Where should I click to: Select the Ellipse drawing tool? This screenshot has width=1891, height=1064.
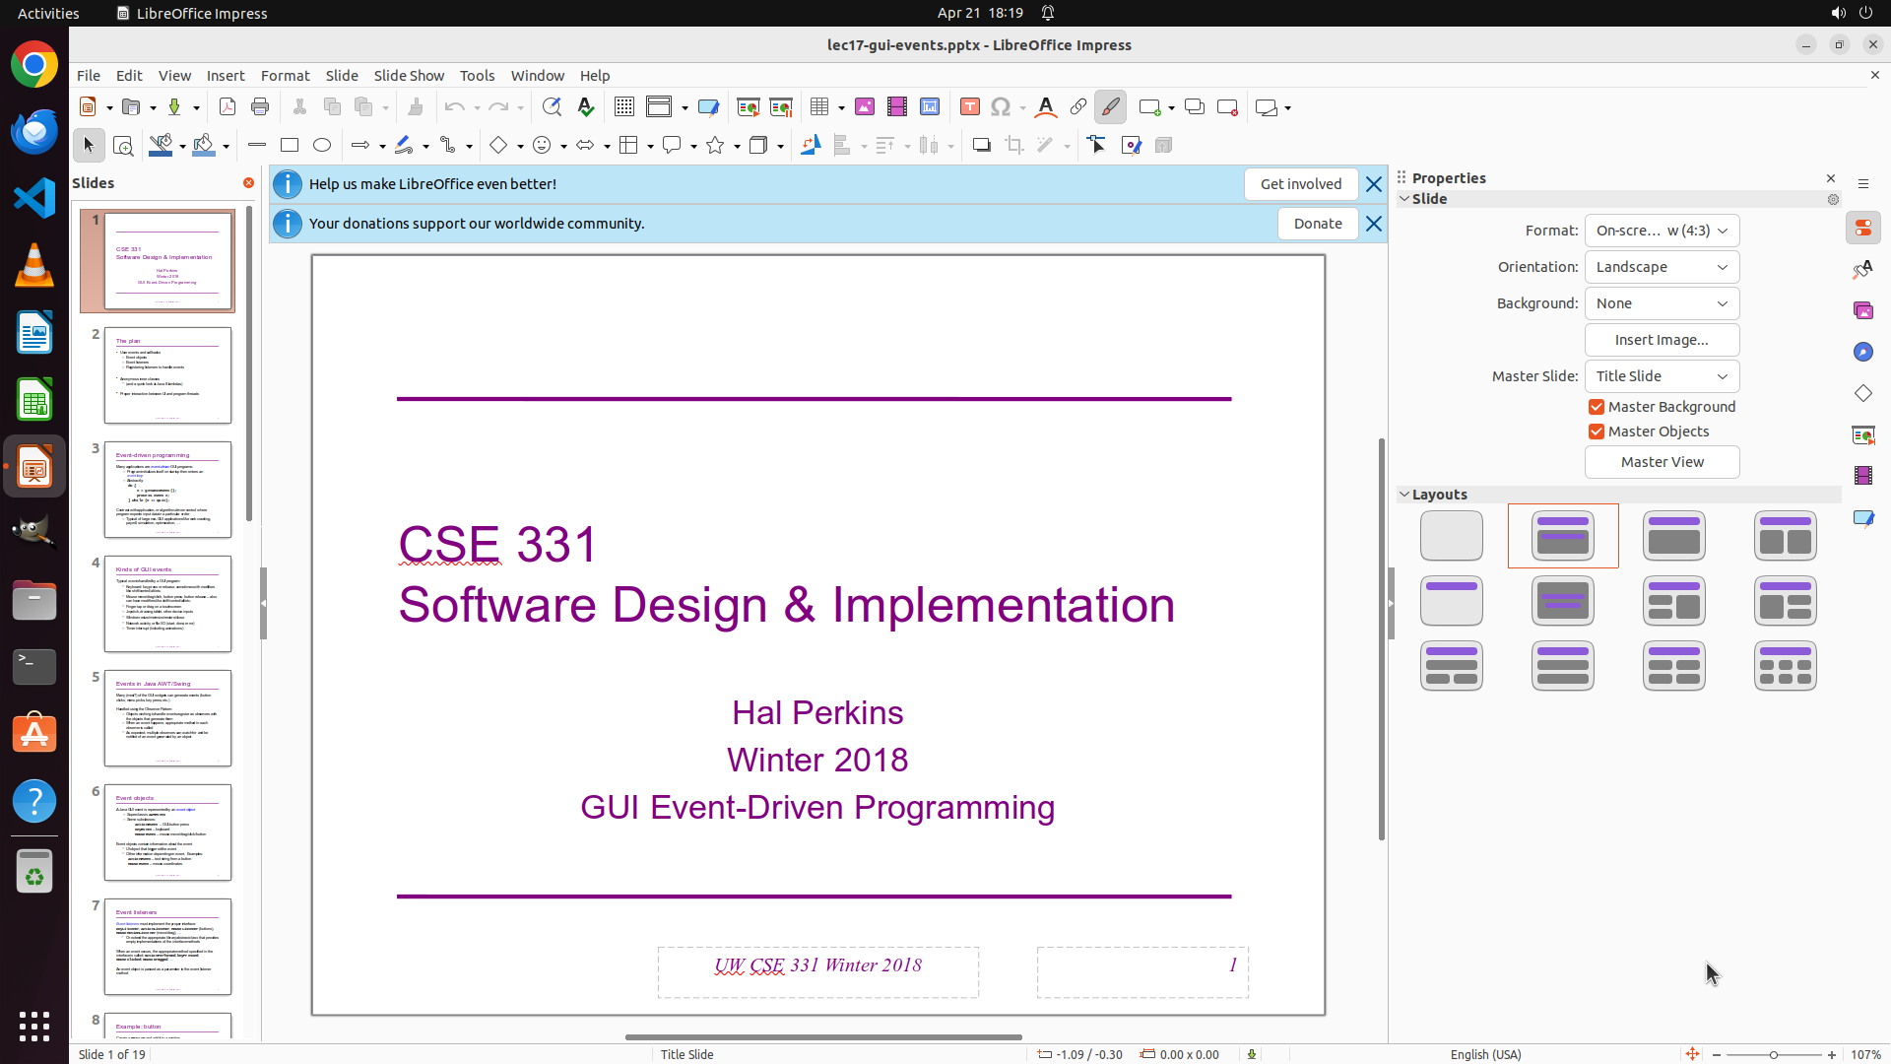pyautogui.click(x=322, y=146)
